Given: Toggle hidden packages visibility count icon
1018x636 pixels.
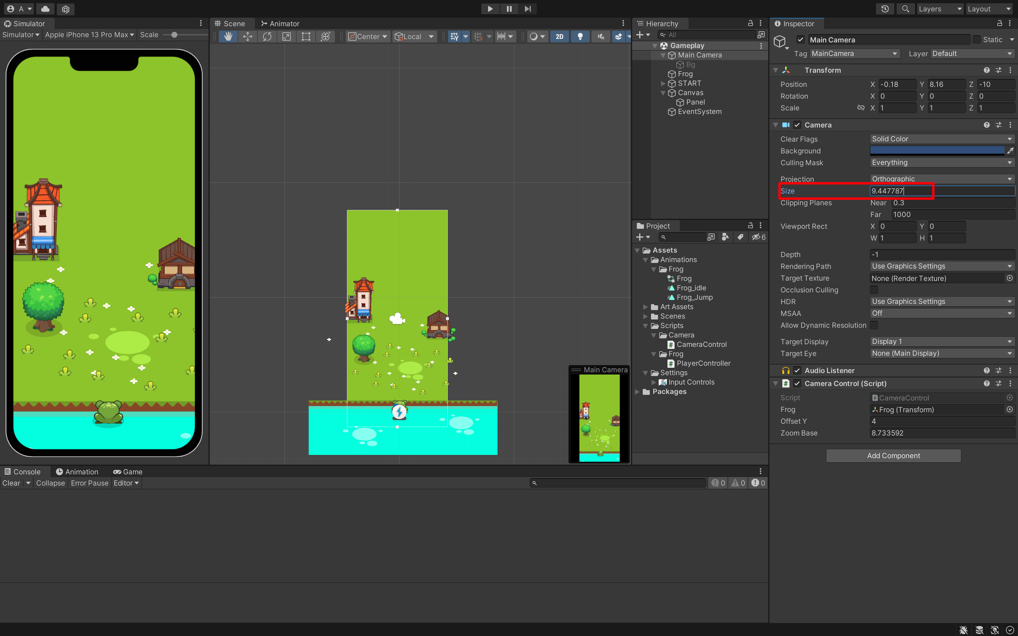Looking at the screenshot, I should pos(758,237).
